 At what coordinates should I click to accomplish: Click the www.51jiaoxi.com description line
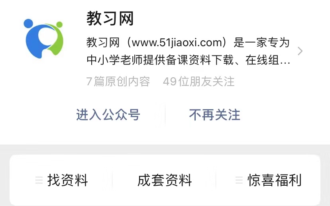coord(188,43)
